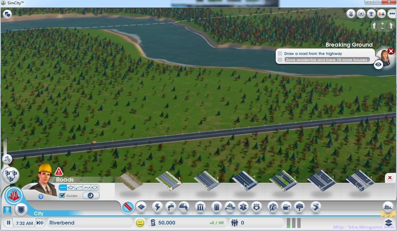Click the road upgrade gear button
Image resolution: width=397 pixels, height=231 pixels.
[91, 195]
